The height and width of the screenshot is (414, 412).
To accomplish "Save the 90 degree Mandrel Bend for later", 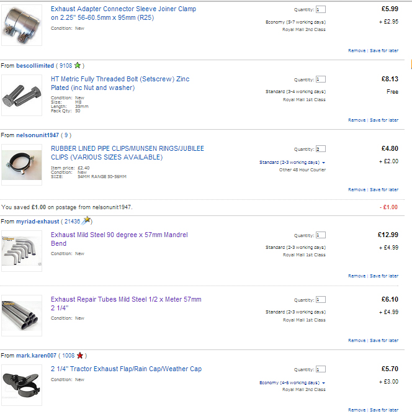I will pyautogui.click(x=384, y=276).
